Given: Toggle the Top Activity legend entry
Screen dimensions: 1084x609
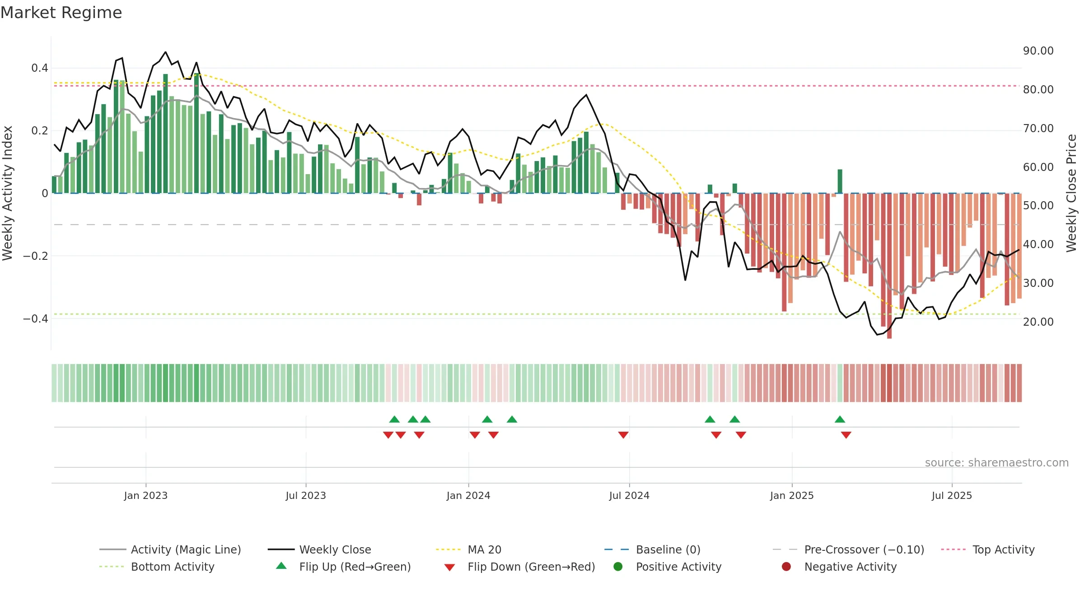Looking at the screenshot, I should pyautogui.click(x=987, y=549).
